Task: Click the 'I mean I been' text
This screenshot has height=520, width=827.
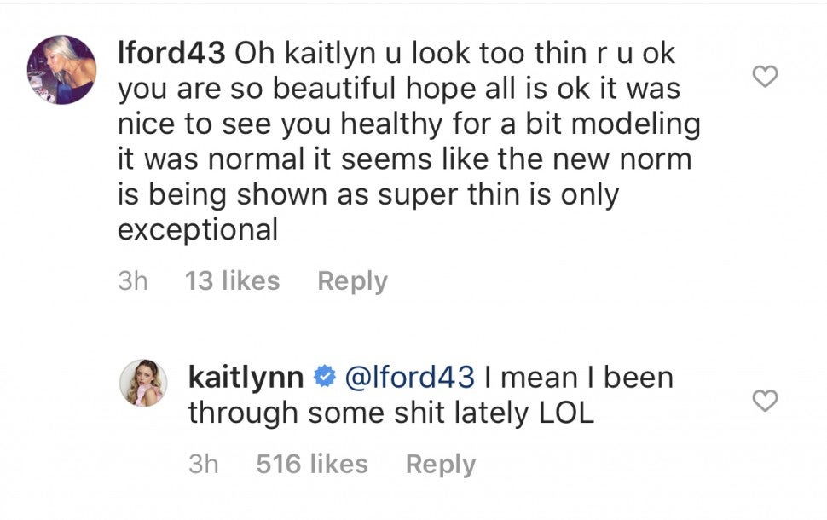Action: tap(577, 378)
